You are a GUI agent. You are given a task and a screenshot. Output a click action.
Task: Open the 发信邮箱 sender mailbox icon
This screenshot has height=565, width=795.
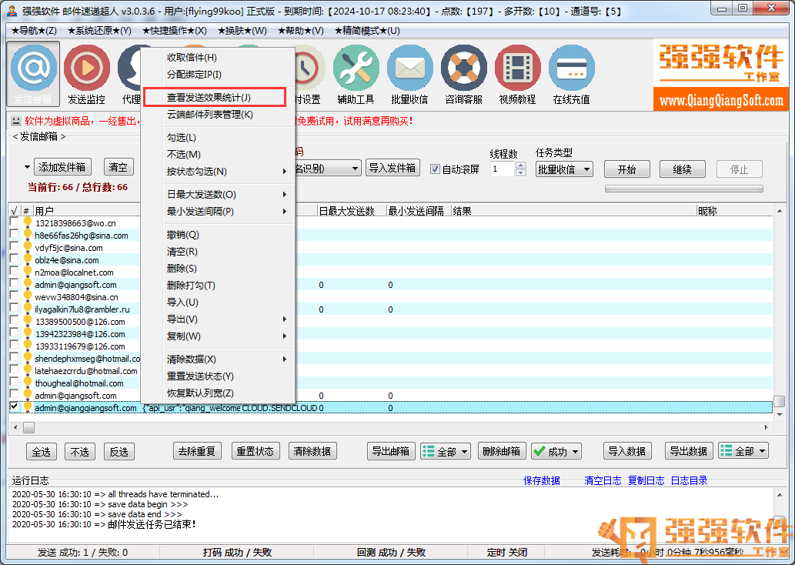click(33, 71)
